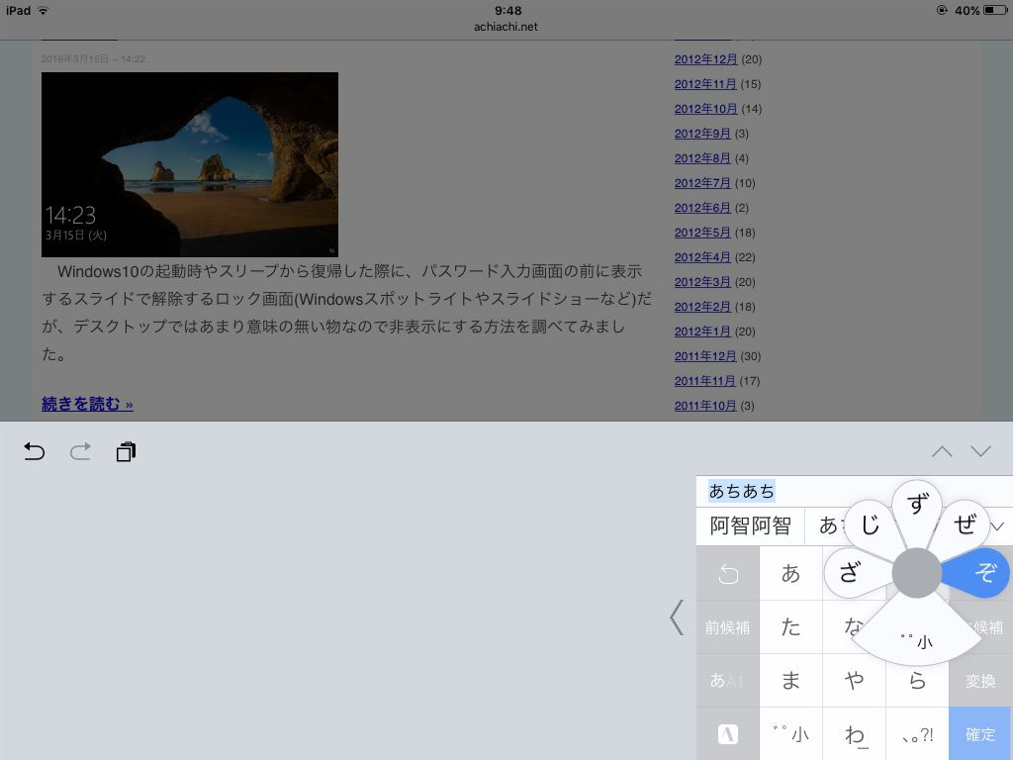Toggle dakuten small key in bottom row
1013x760 pixels.
(790, 734)
